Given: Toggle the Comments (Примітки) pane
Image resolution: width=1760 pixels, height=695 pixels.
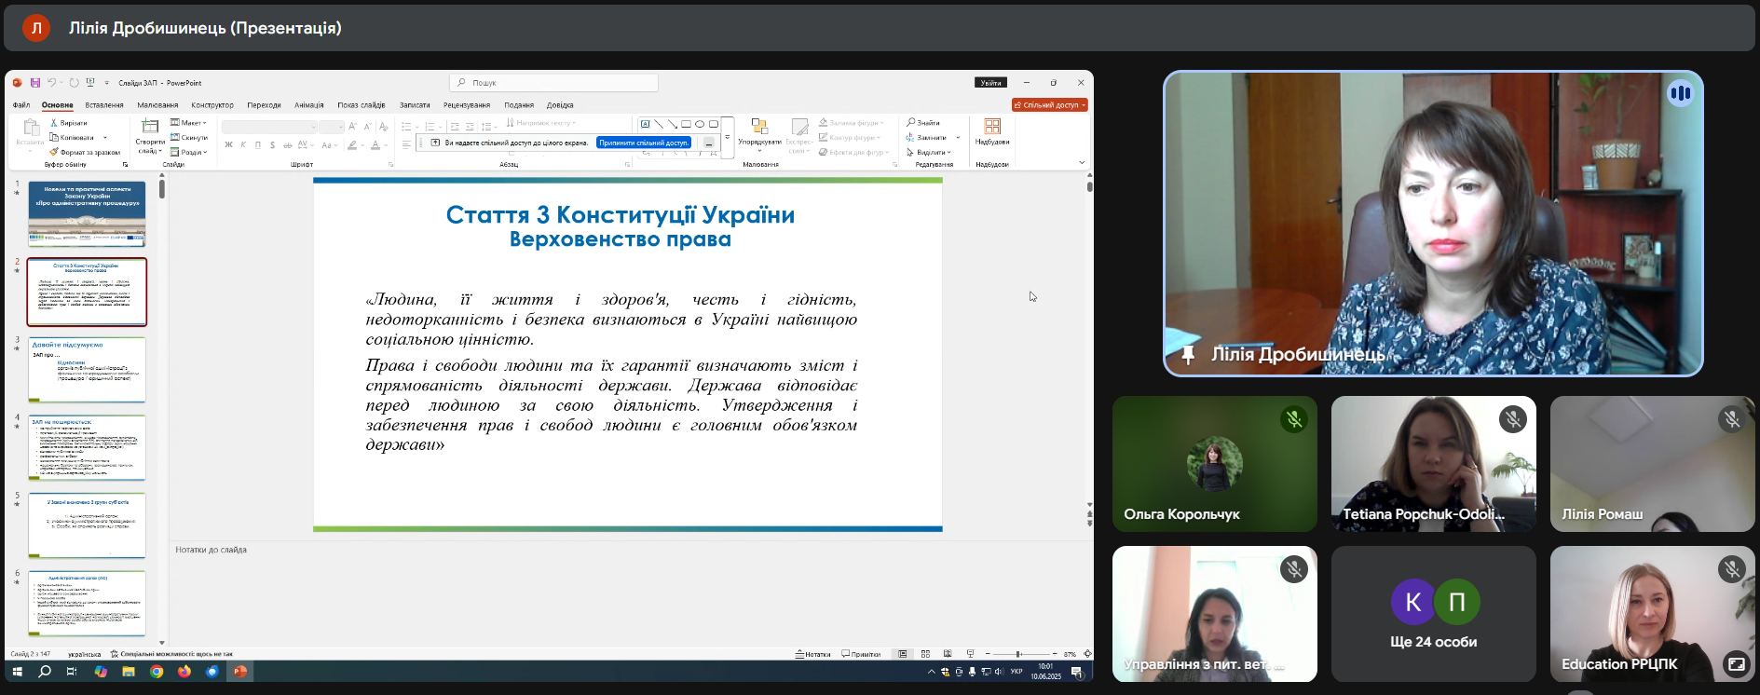Looking at the screenshot, I should [x=861, y=654].
